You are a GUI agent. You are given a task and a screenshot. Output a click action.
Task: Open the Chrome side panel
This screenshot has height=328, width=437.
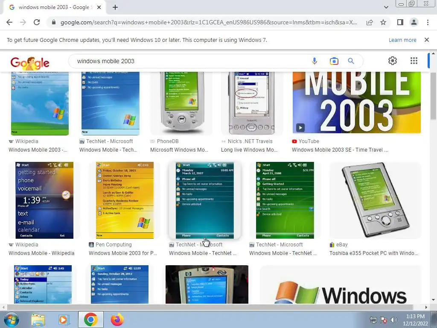400,22
